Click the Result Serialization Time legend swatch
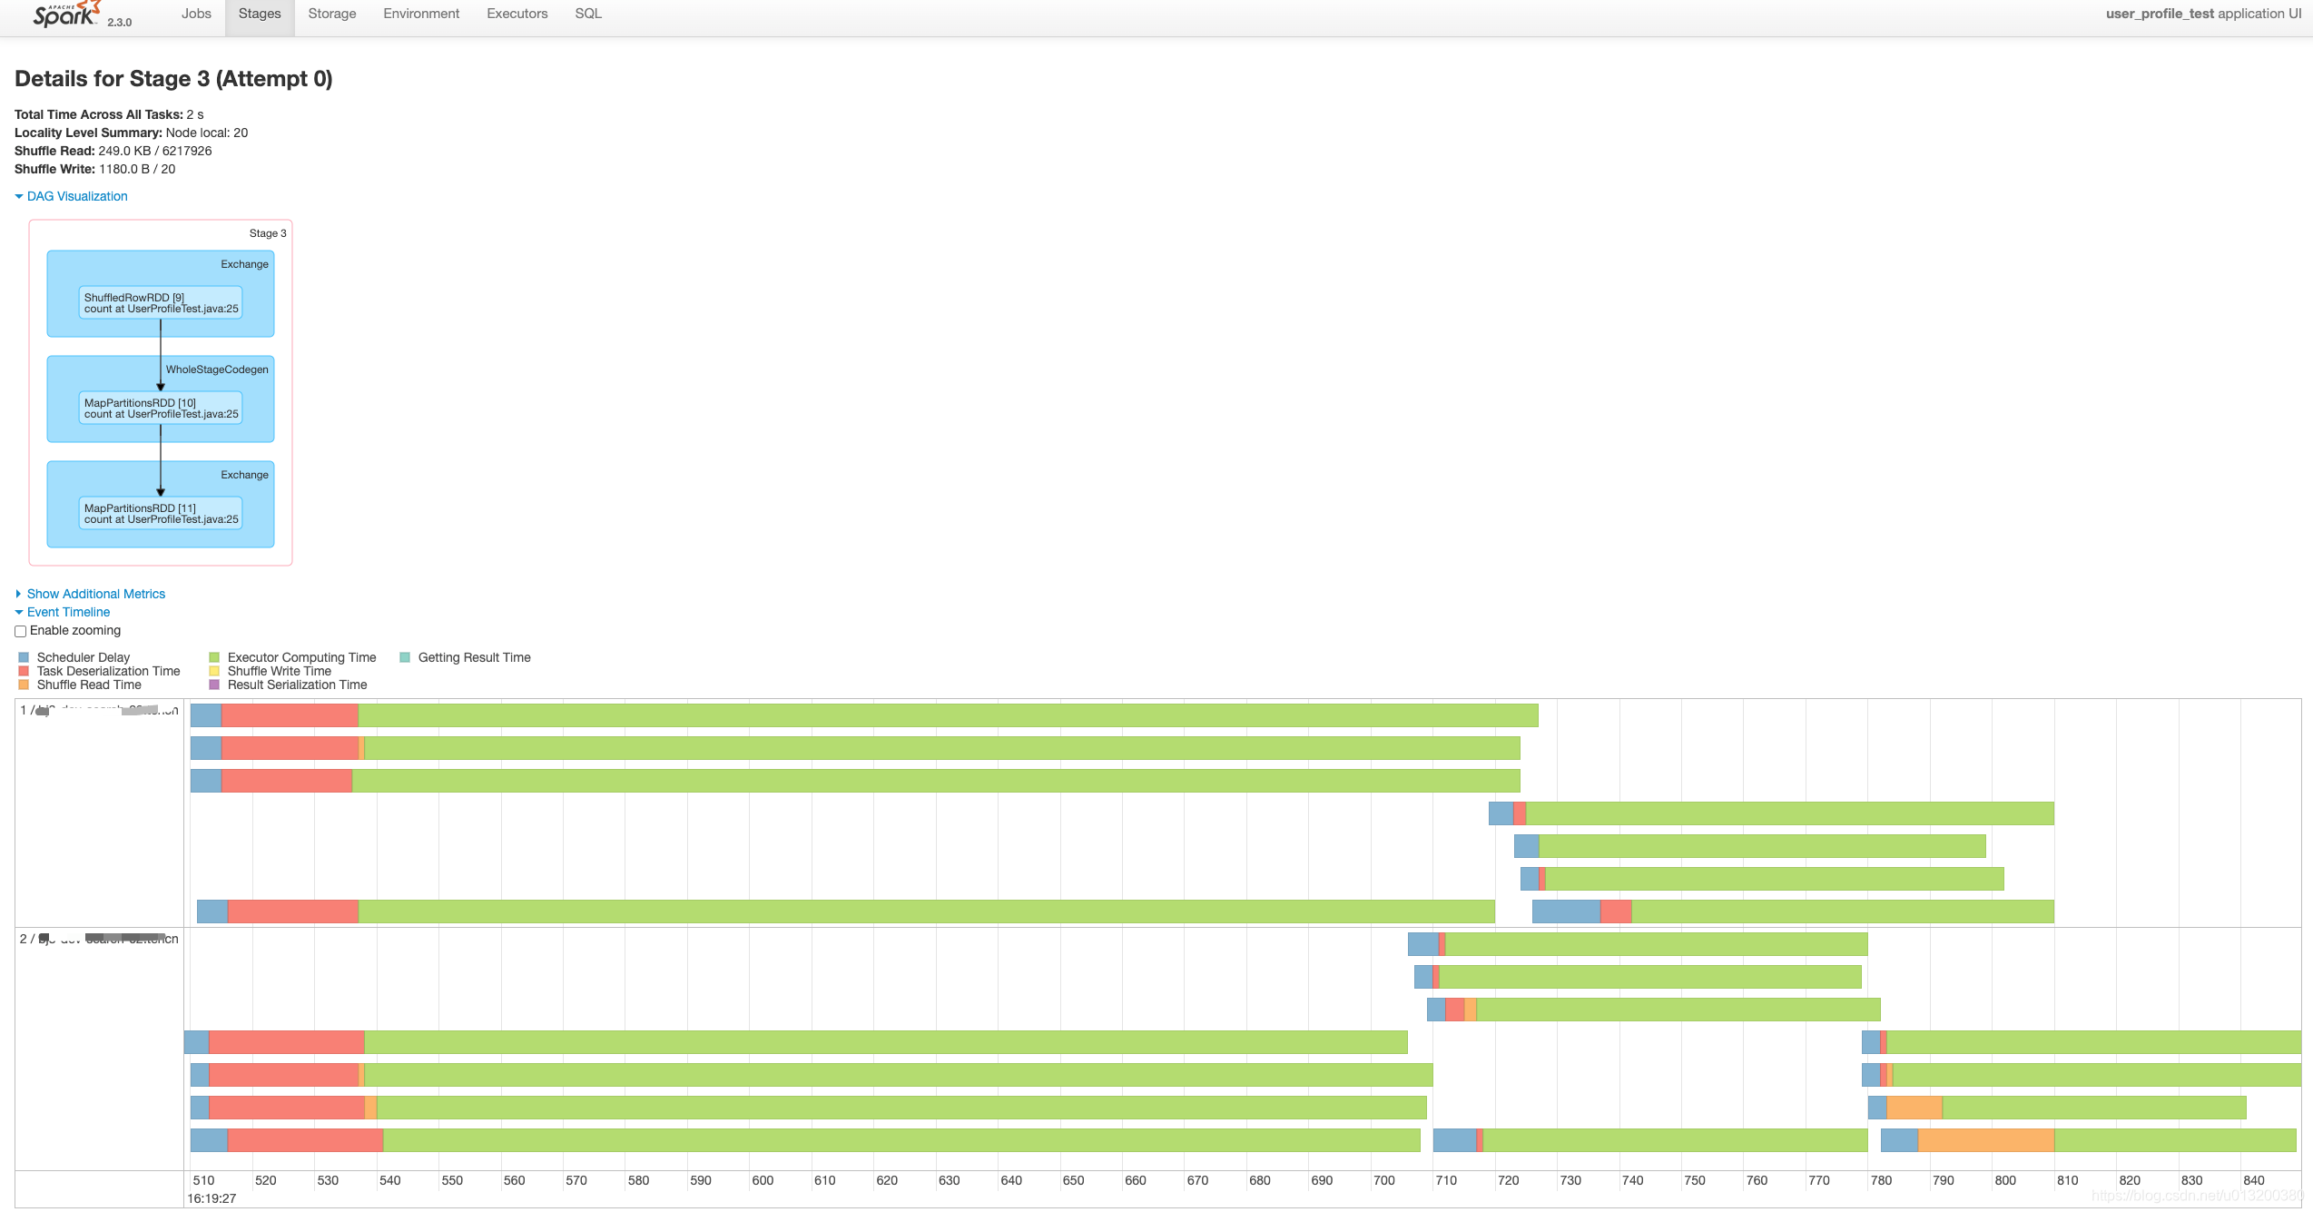2313x1212 pixels. click(x=214, y=685)
